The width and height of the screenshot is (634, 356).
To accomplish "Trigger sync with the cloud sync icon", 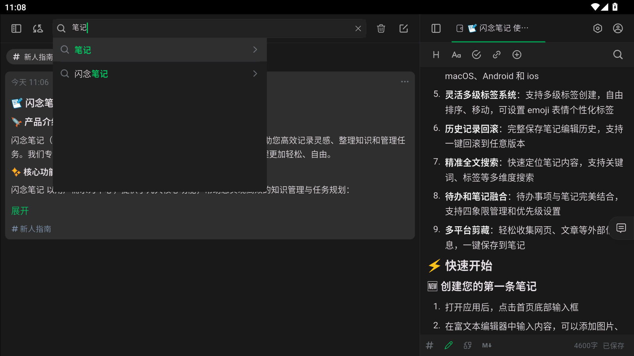I will pyautogui.click(x=38, y=28).
